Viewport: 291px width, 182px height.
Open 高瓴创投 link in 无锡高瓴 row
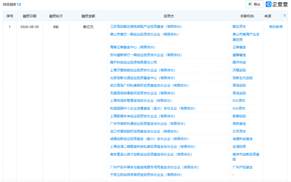click(x=239, y=93)
